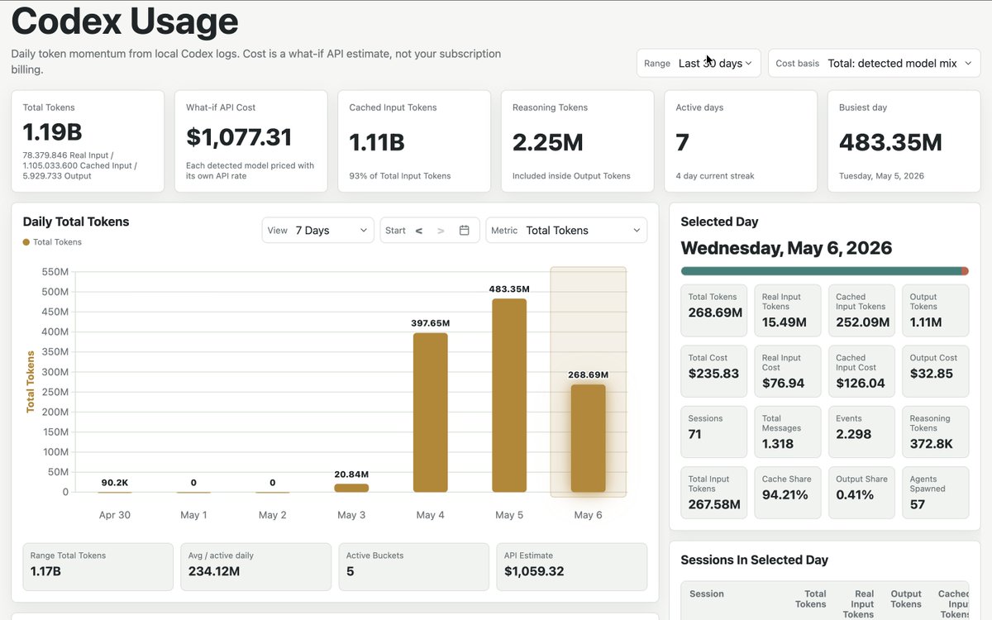Click the Cache Share 94.21% tile
Screen dimensions: 992x620
788,493
